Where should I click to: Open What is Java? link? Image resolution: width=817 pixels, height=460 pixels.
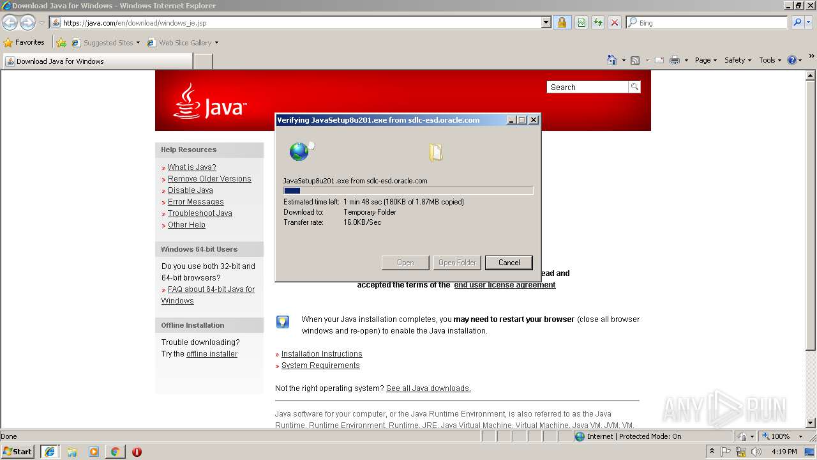pyautogui.click(x=191, y=167)
